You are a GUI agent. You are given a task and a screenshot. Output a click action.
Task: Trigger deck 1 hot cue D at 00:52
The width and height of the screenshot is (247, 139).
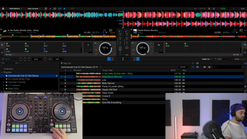click(71, 45)
